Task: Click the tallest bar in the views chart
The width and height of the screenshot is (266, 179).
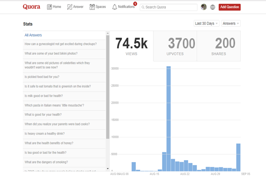Action: click(168, 119)
